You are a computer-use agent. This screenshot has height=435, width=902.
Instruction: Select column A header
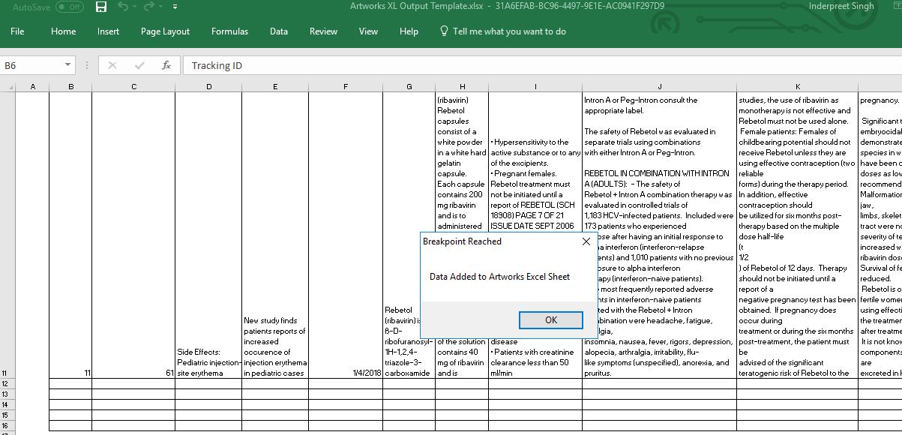(x=32, y=87)
